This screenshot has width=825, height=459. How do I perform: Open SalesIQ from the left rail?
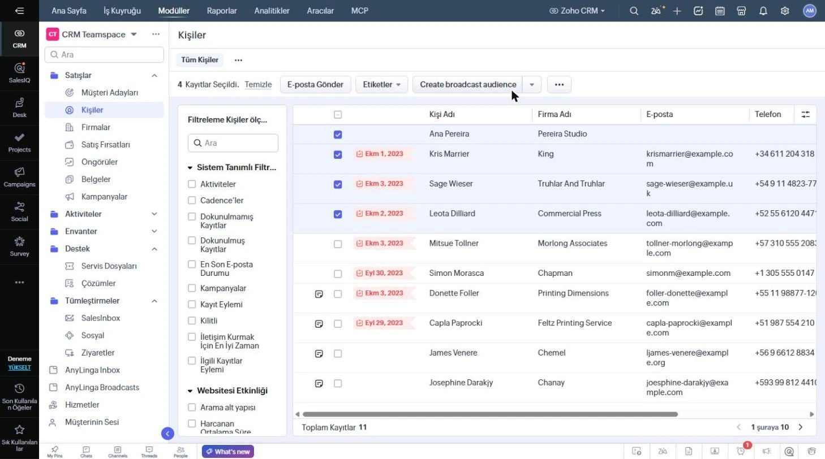pyautogui.click(x=19, y=73)
